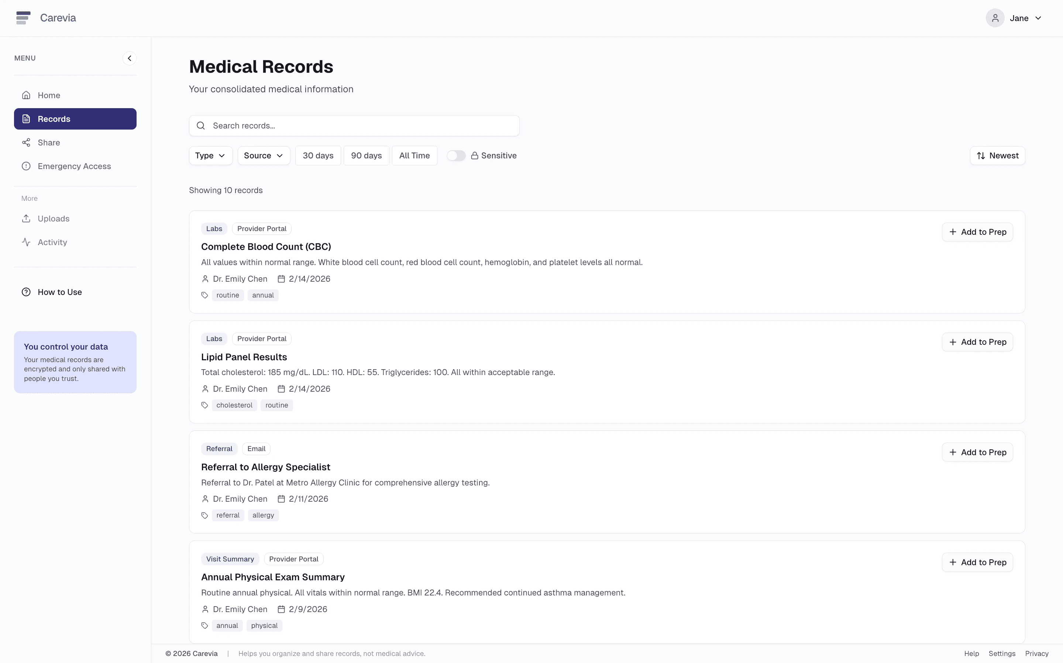The image size is (1063, 663).
Task: Click the Emergency Access alert icon
Action: [26, 166]
